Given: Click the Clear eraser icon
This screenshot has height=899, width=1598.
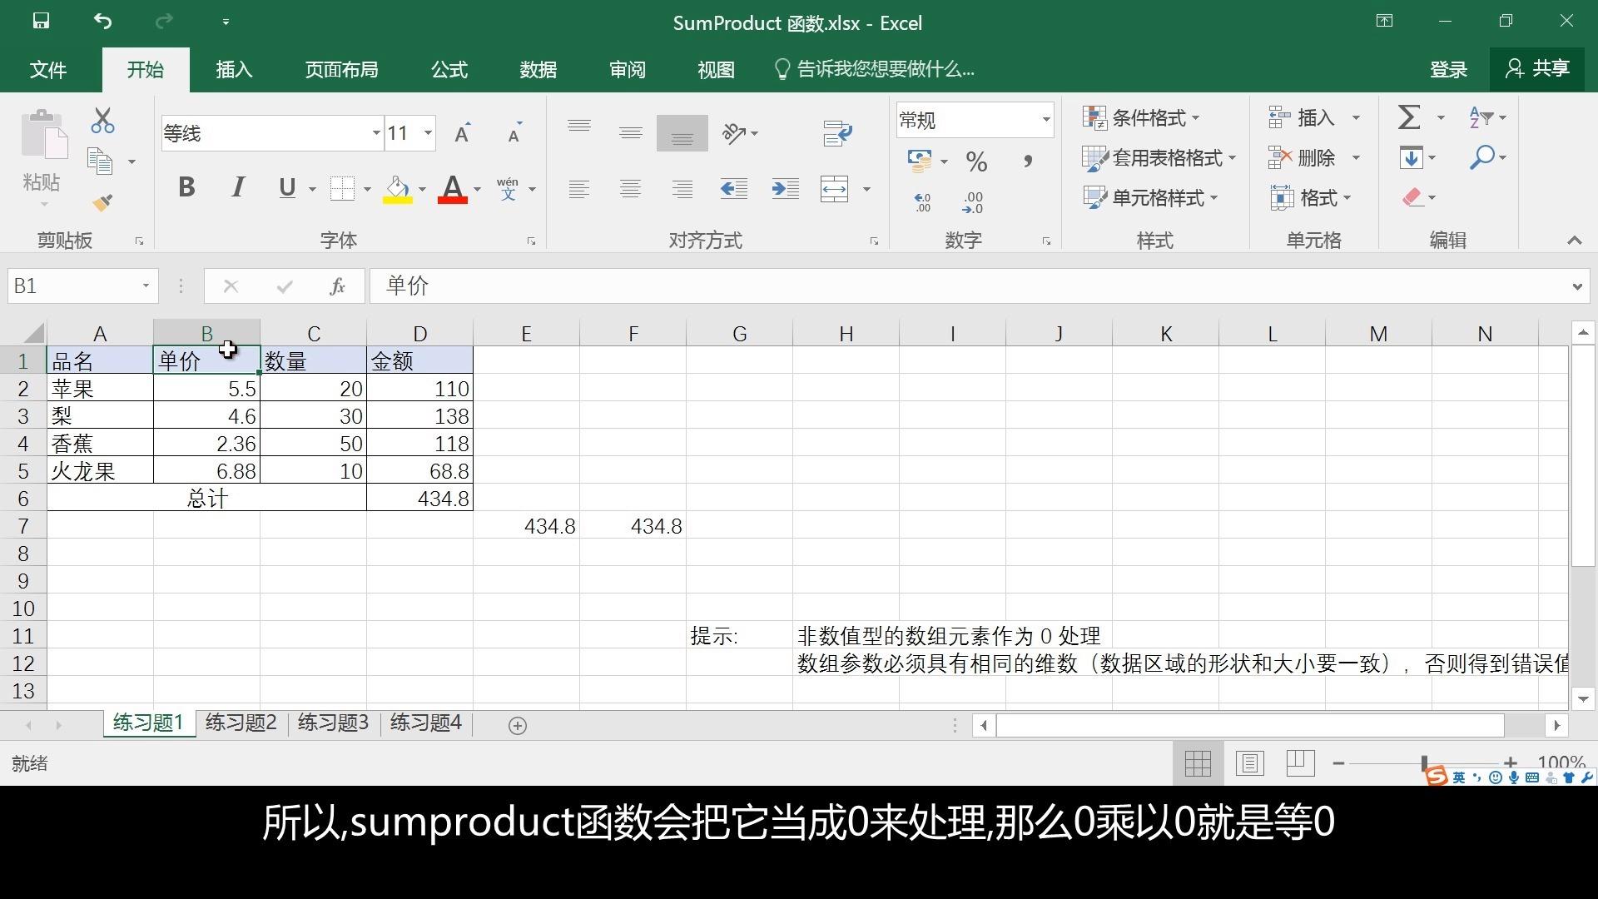Looking at the screenshot, I should coord(1412,197).
